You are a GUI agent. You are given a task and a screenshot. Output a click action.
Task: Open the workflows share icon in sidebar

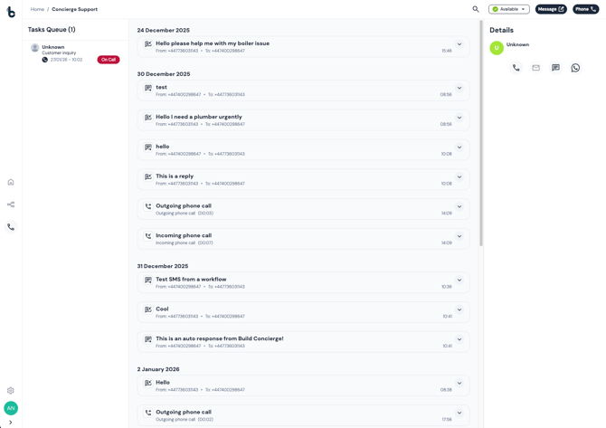tap(11, 204)
